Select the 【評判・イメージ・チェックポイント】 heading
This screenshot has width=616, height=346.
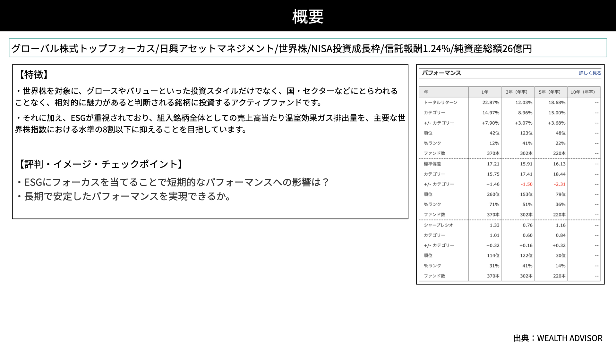(x=101, y=164)
